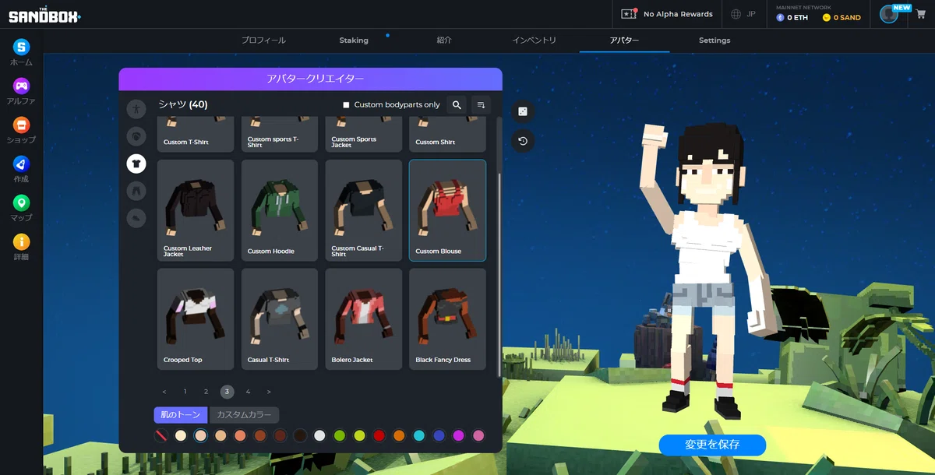Image resolution: width=935 pixels, height=475 pixels.
Task: Pick the white color swatch
Action: pyautogui.click(x=319, y=436)
